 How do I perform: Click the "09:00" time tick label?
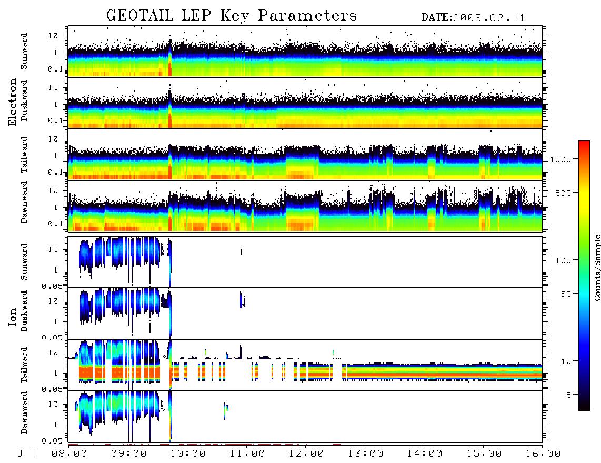click(129, 454)
